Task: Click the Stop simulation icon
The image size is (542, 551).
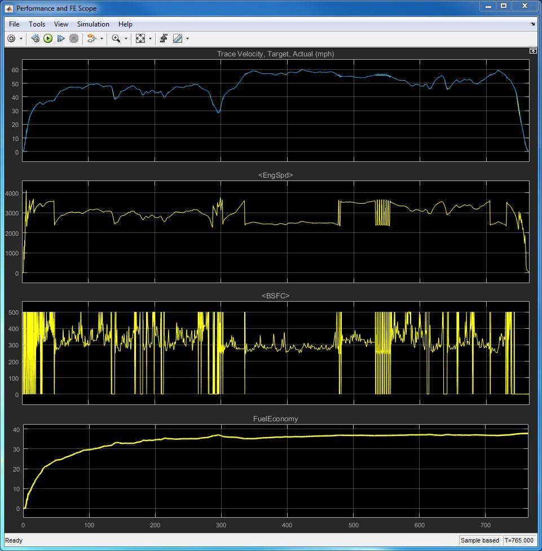Action: [x=74, y=38]
